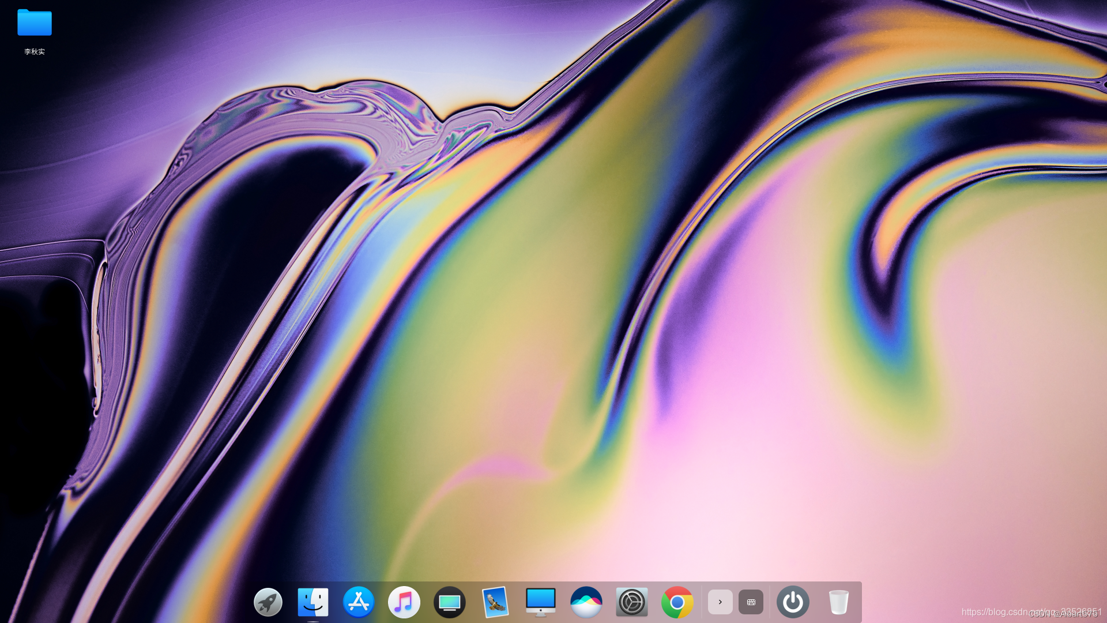Open the colorful wave sphere app
Screen dimensions: 1107x623
(586, 602)
